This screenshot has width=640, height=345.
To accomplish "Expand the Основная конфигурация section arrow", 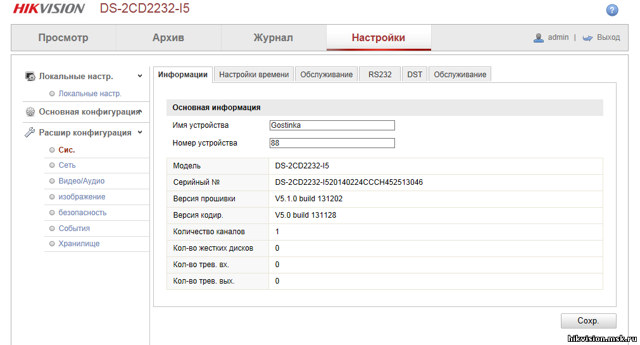I will coord(141,111).
